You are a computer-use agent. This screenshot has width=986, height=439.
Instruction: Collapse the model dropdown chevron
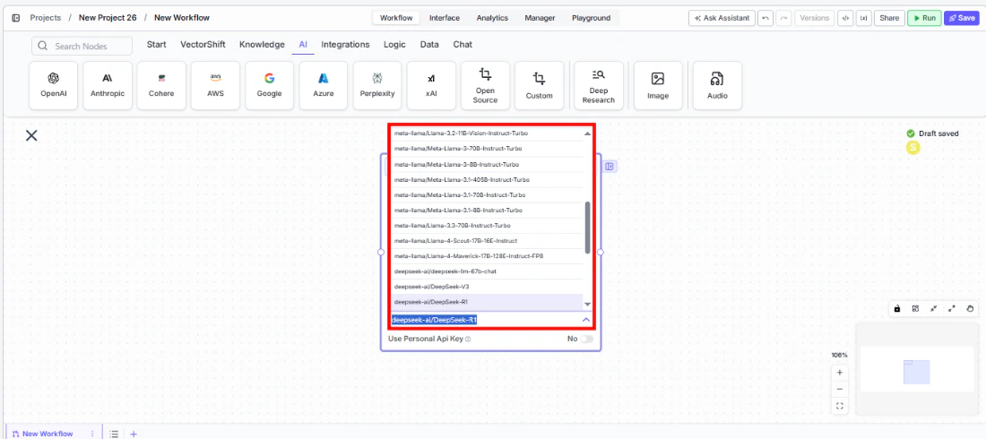586,320
